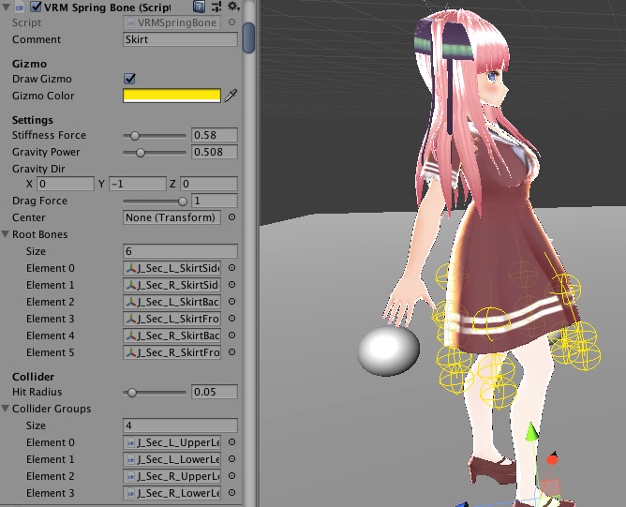
Task: Collapse the Collider Groups list
Action: (6, 409)
